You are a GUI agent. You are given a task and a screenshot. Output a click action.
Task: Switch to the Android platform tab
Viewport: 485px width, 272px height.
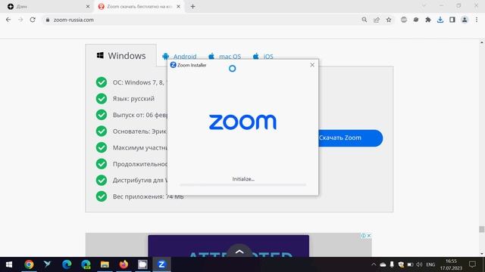click(180, 57)
